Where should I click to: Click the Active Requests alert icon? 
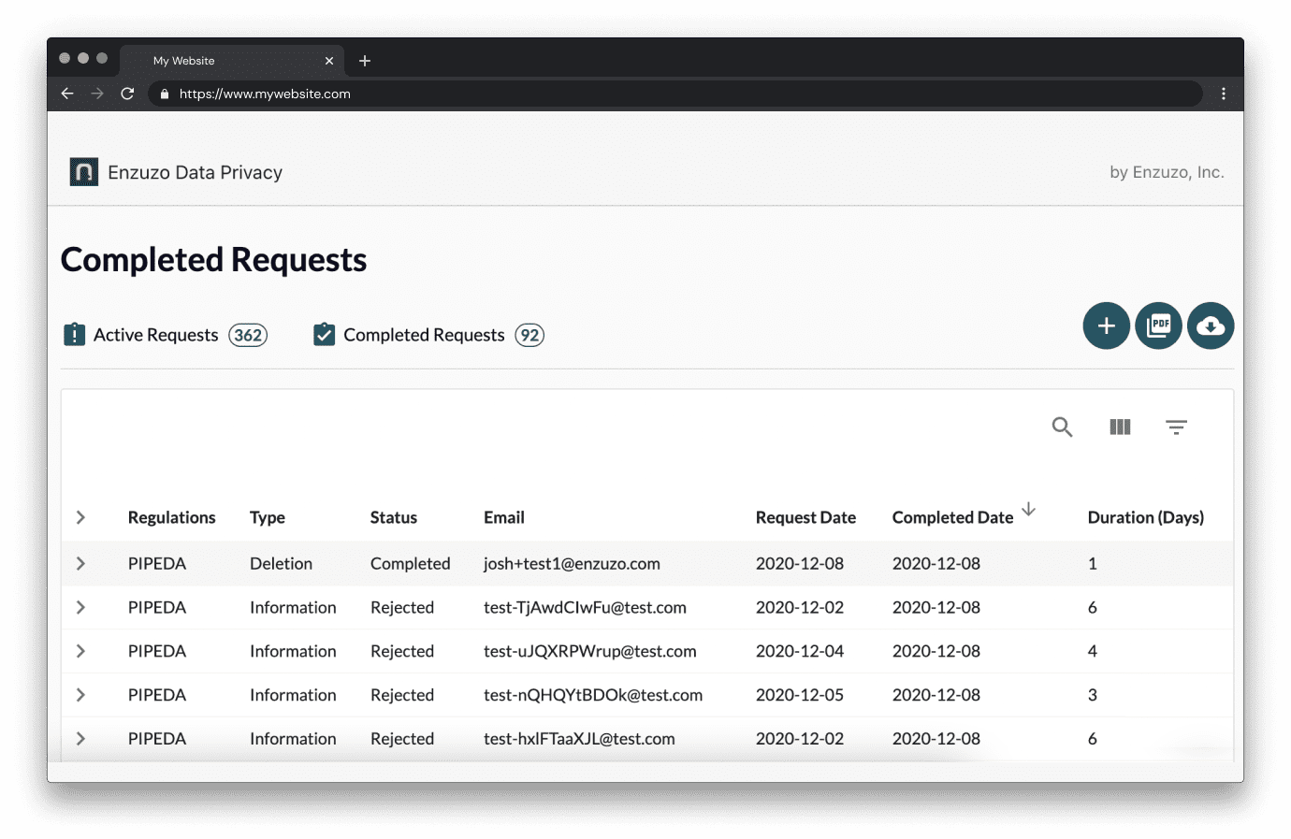pyautogui.click(x=74, y=334)
